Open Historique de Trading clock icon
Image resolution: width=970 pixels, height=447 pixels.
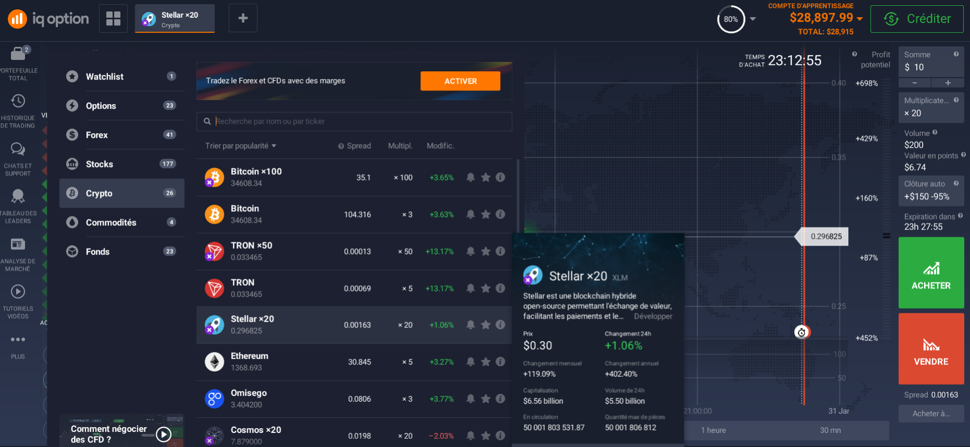[18, 101]
